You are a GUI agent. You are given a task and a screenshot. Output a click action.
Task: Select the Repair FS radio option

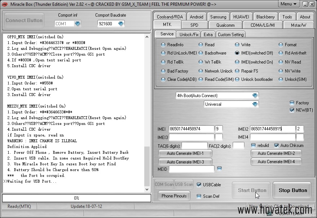coord(237,71)
